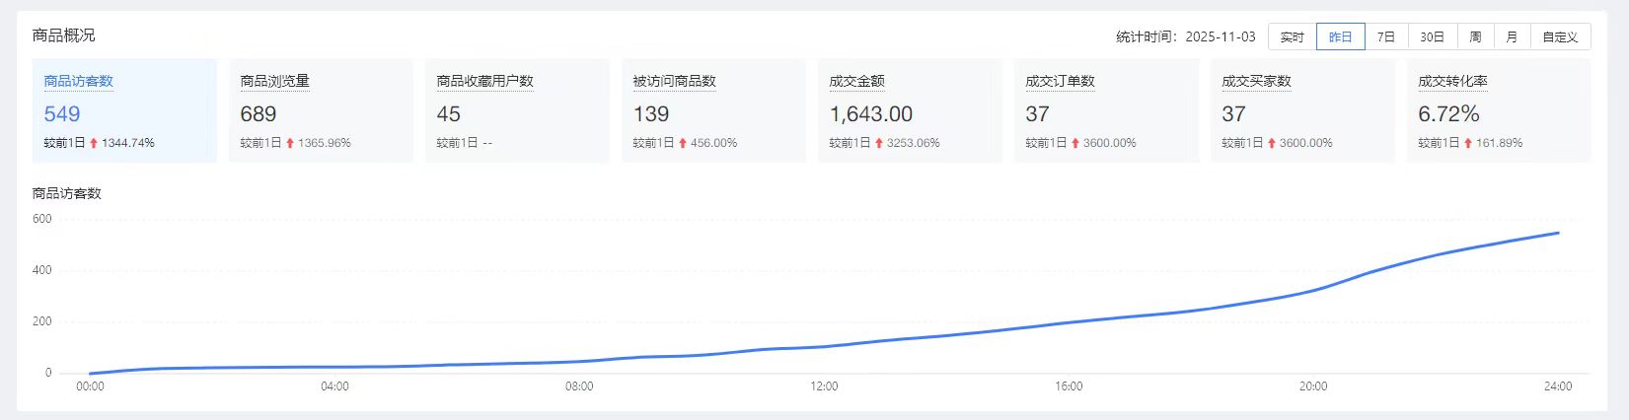Click the 24:00 label on chart axis

pos(1558,386)
